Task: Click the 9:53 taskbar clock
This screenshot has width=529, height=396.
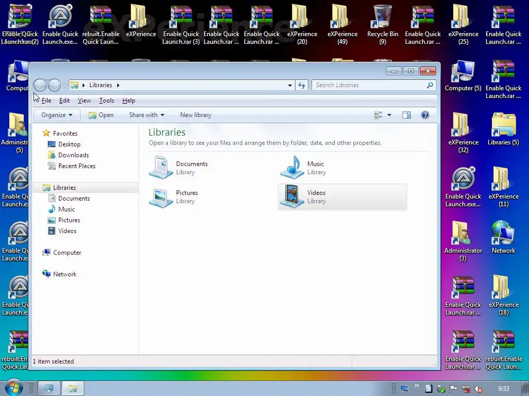Action: click(x=503, y=389)
